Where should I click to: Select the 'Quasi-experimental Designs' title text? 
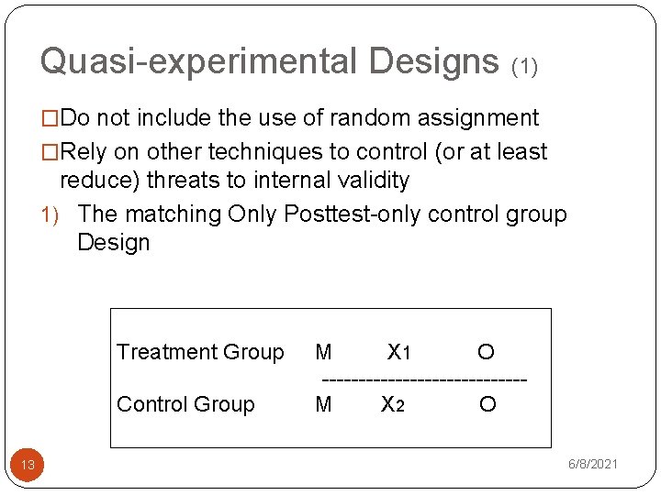(x=270, y=61)
